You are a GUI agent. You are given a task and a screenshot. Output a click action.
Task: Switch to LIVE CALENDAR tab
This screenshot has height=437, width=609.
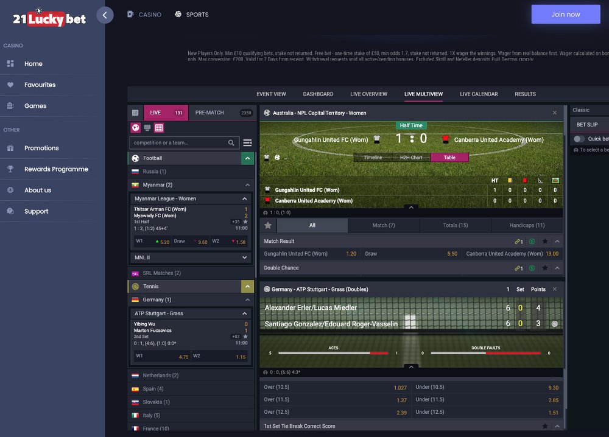pyautogui.click(x=479, y=94)
